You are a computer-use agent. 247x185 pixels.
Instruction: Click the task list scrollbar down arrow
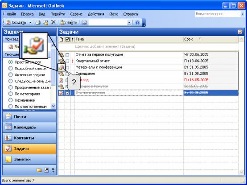[241, 172]
